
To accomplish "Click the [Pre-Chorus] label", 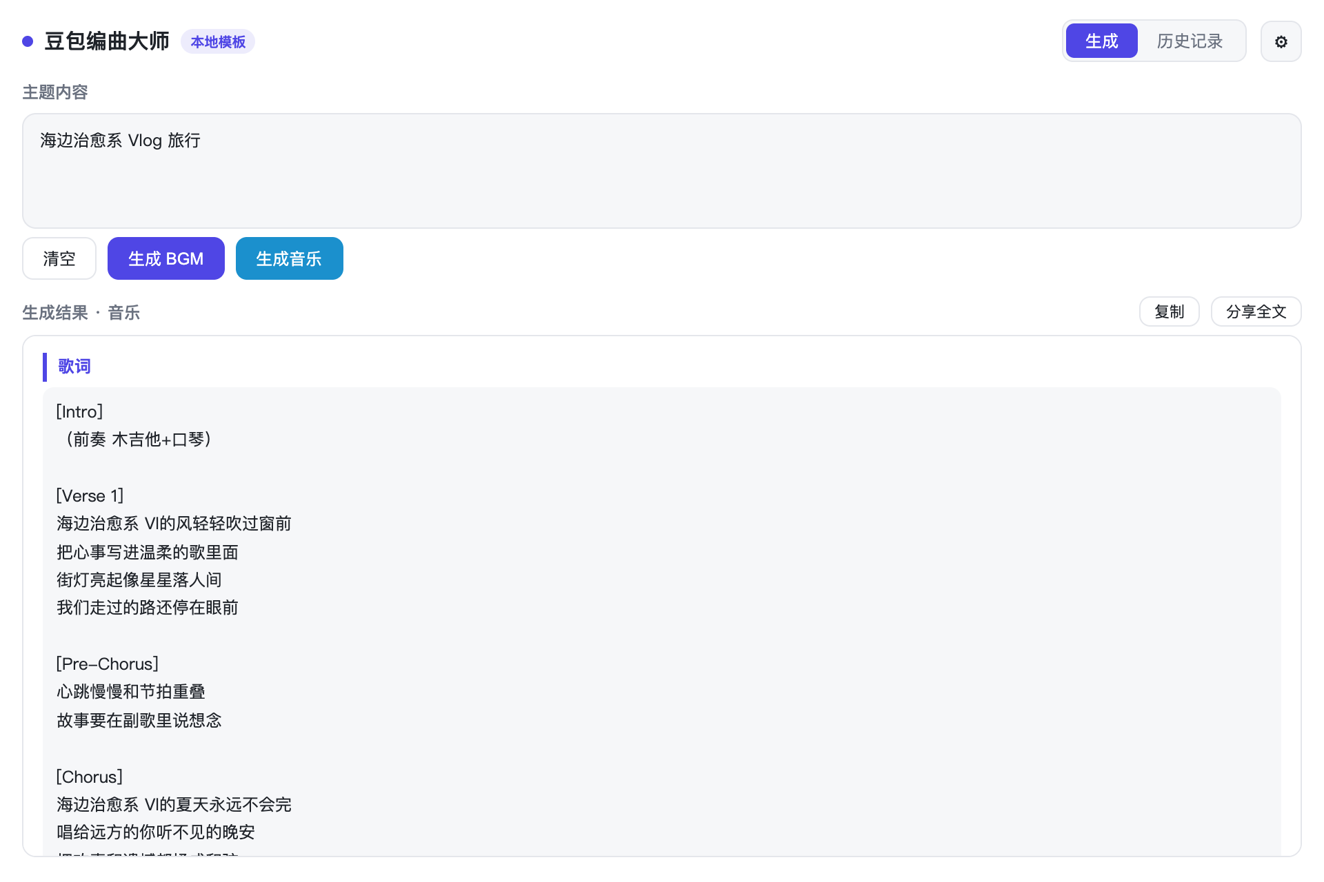I will (x=108, y=664).
